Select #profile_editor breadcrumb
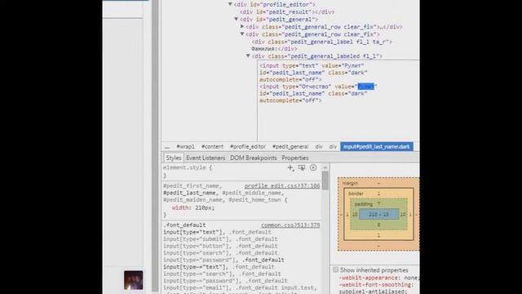Image resolution: width=522 pixels, height=294 pixels. click(248, 147)
